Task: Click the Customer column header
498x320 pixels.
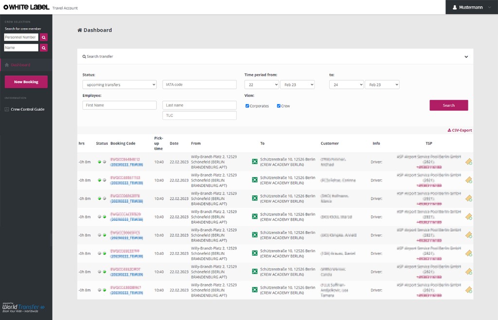Action: pos(330,143)
